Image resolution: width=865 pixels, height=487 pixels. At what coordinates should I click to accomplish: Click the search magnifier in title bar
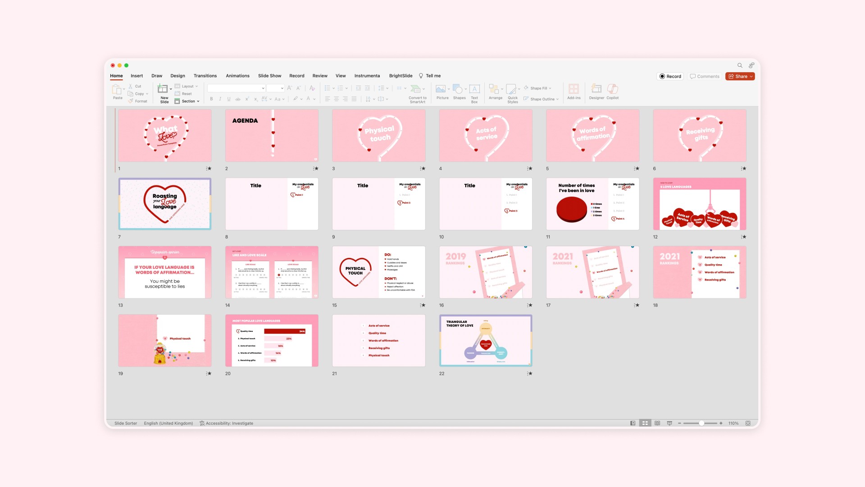click(x=739, y=65)
